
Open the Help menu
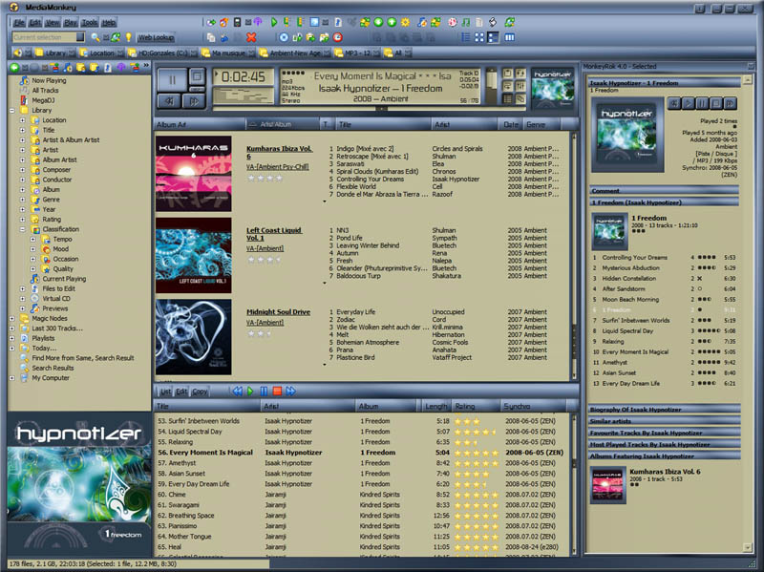tap(109, 22)
